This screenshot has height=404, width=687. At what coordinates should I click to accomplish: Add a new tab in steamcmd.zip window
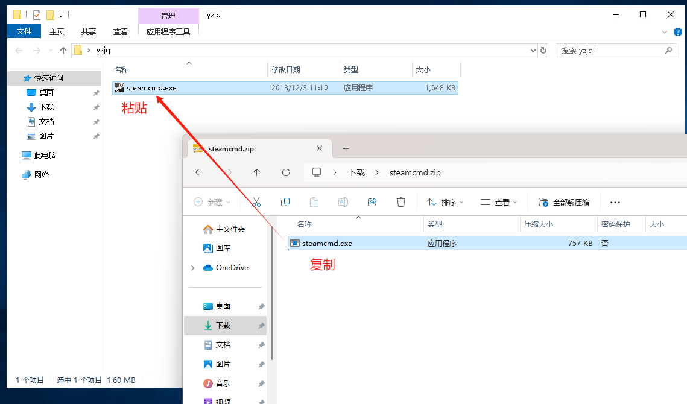[346, 148]
